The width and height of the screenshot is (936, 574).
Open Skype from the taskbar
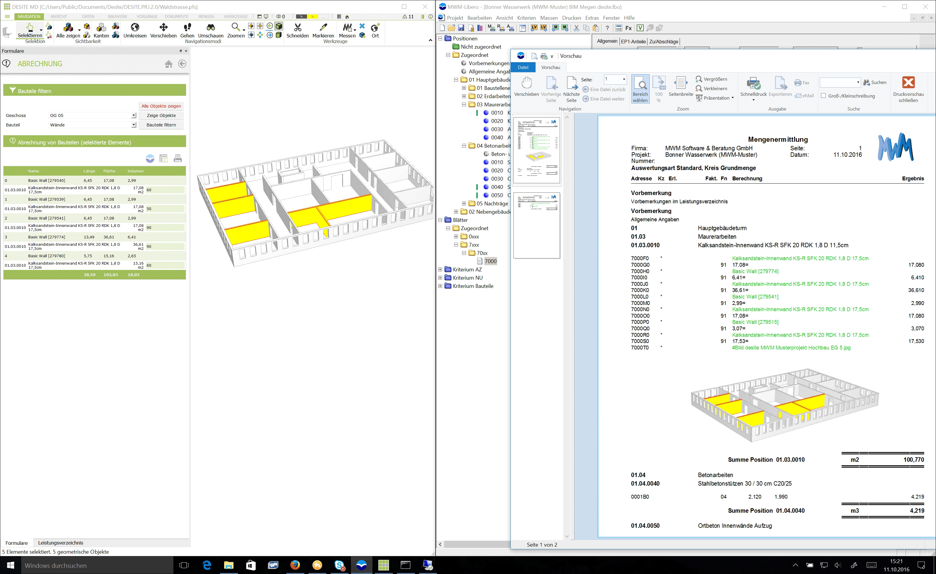point(340,565)
